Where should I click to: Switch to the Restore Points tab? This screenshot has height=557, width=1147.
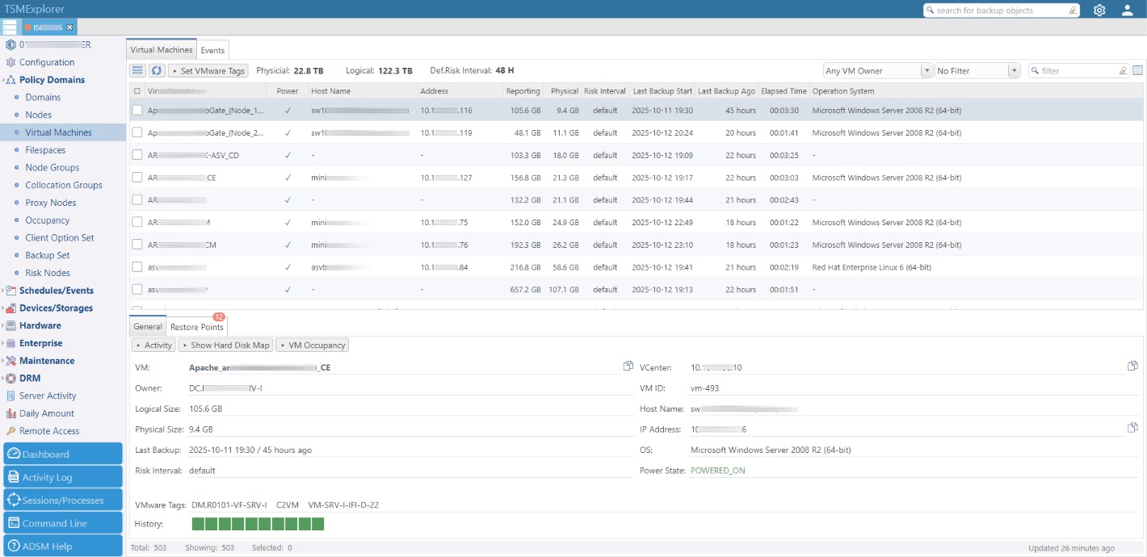point(196,327)
